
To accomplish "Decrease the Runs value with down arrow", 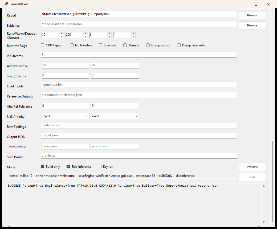I will coord(62,36).
